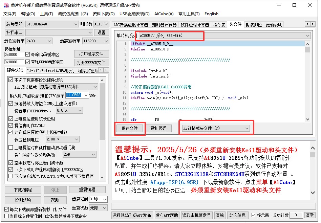Switch to the 指令表 tab
Viewport: 321px width, 223px height.
click(x=219, y=25)
